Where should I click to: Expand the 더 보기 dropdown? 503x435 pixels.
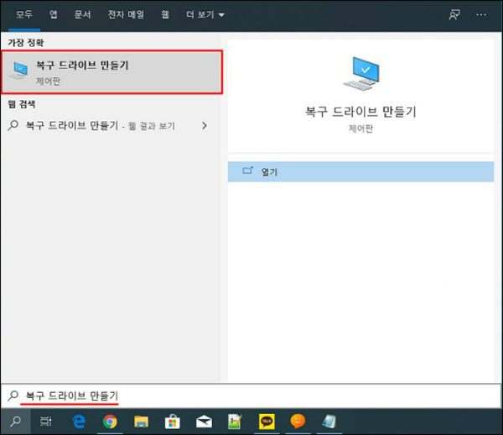(205, 14)
